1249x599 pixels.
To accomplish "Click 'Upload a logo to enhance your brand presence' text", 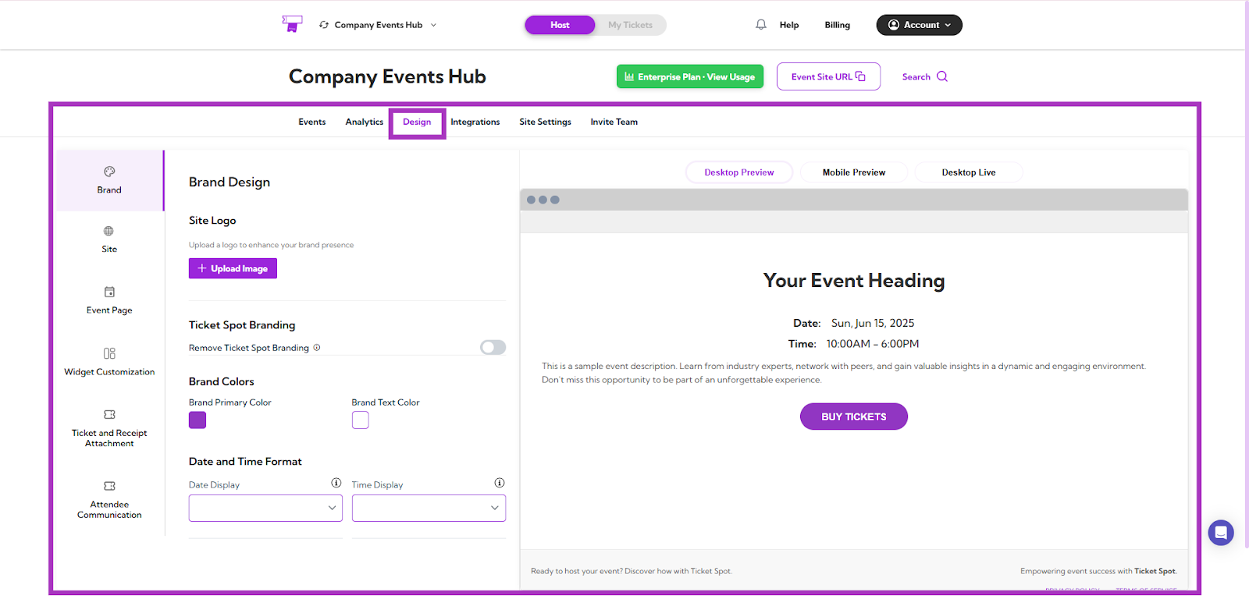I will pyautogui.click(x=271, y=245).
